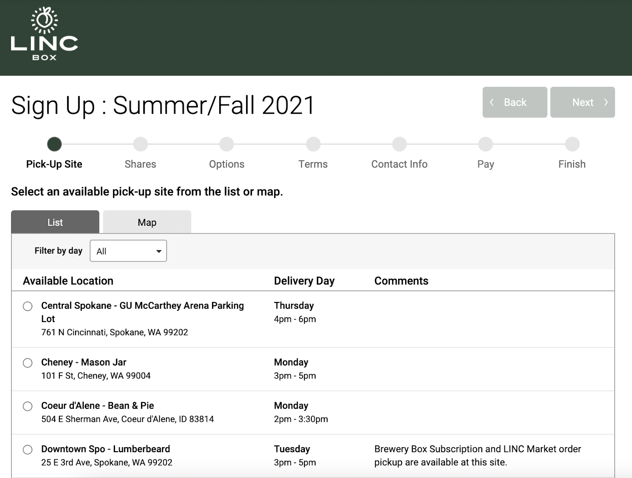Click the address 101 F St, Cheney
This screenshot has height=478, width=632.
click(x=96, y=376)
